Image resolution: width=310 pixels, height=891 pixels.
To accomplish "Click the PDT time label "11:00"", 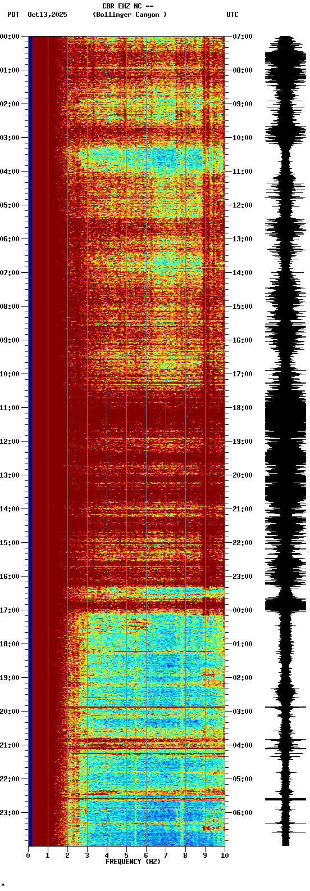I will tap(10, 408).
